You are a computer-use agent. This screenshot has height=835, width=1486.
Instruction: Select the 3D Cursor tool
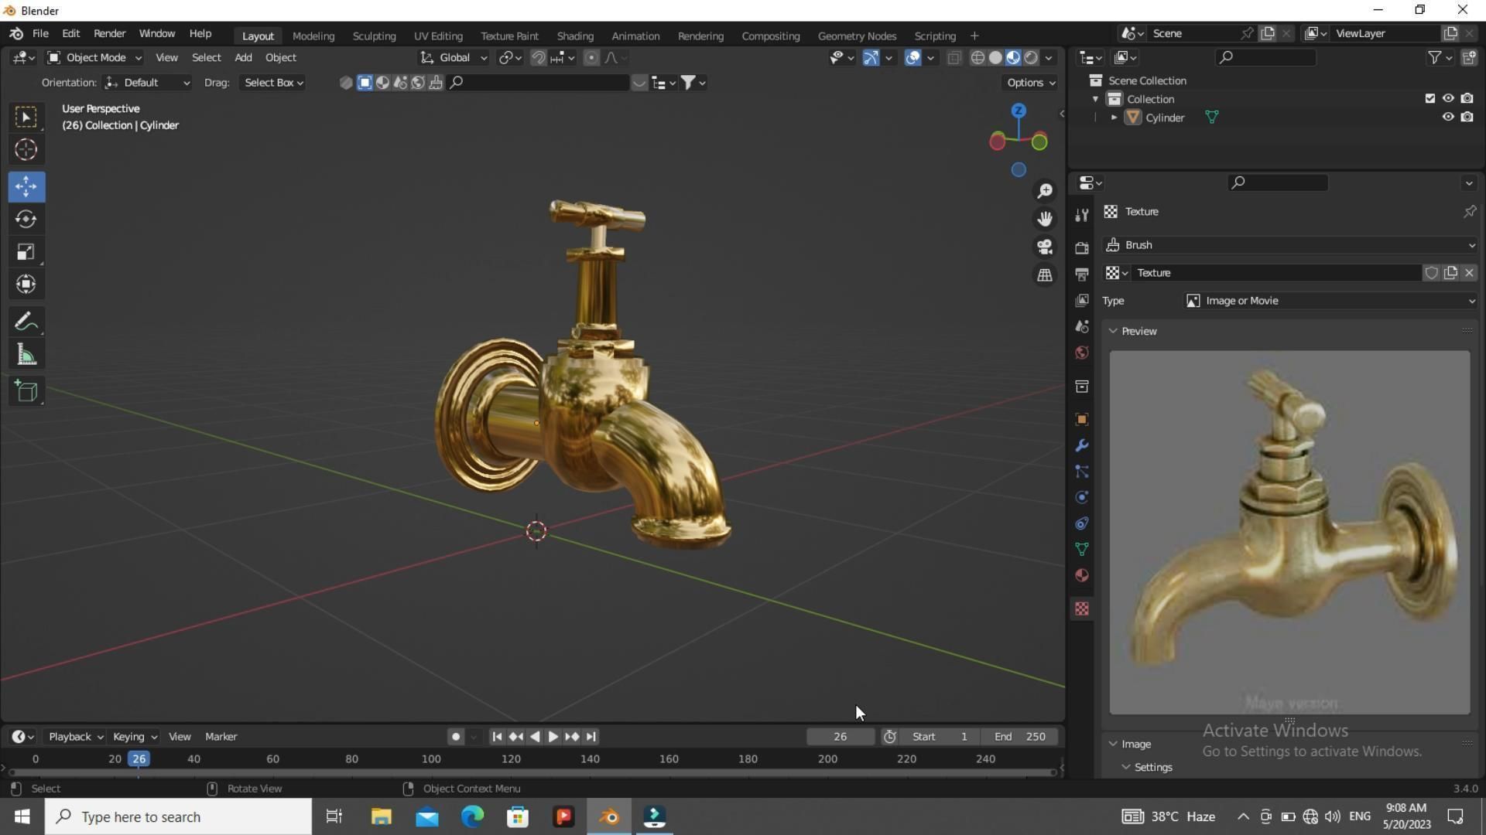26,150
